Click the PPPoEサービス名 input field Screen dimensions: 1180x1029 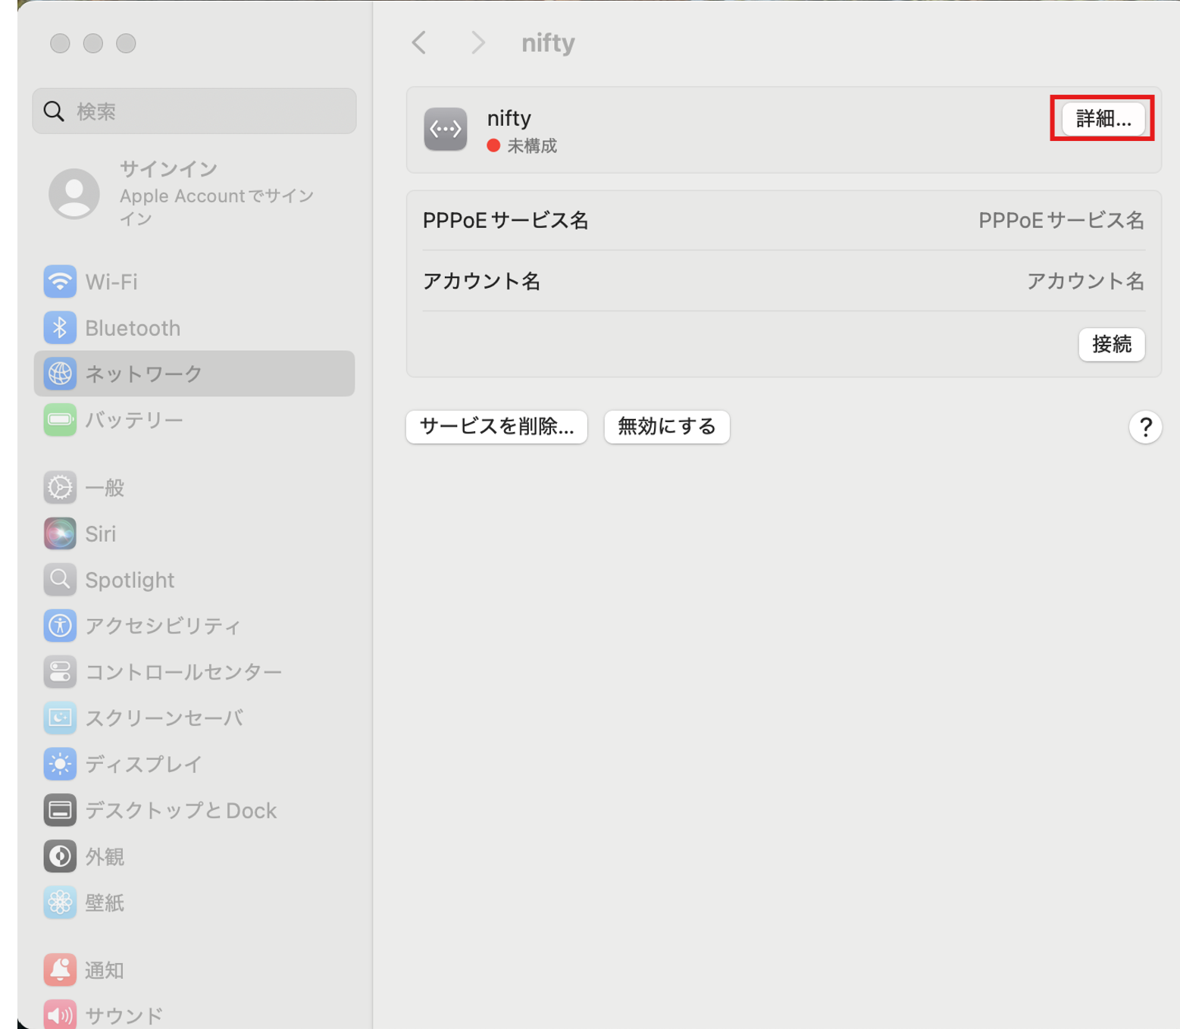pyautogui.click(x=1061, y=220)
